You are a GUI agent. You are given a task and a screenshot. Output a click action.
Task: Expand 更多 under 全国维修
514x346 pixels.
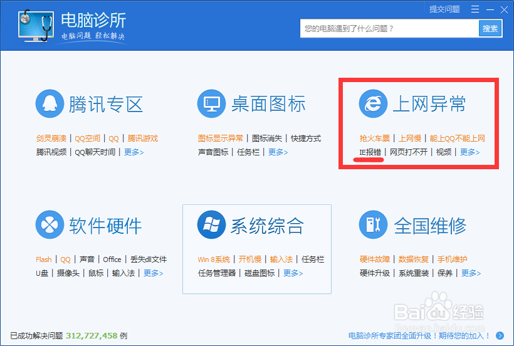coord(471,273)
